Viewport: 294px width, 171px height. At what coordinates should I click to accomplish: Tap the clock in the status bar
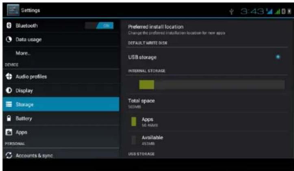coord(253,12)
